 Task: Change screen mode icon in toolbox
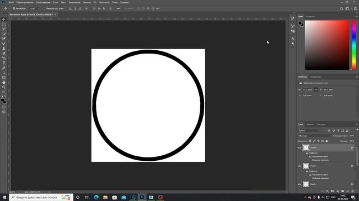tap(4, 112)
